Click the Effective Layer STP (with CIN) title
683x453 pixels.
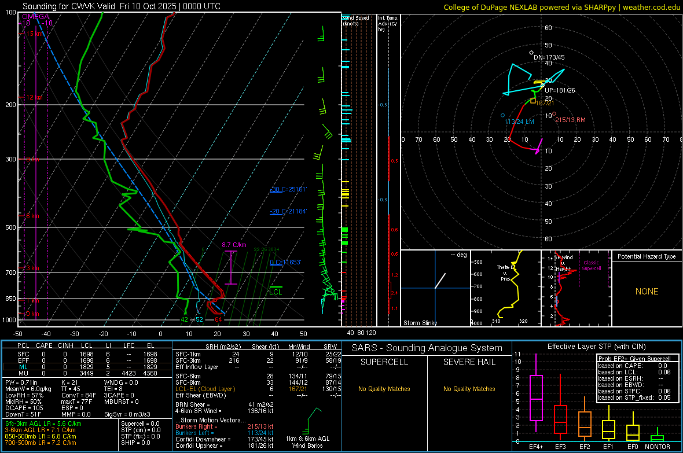click(x=596, y=347)
